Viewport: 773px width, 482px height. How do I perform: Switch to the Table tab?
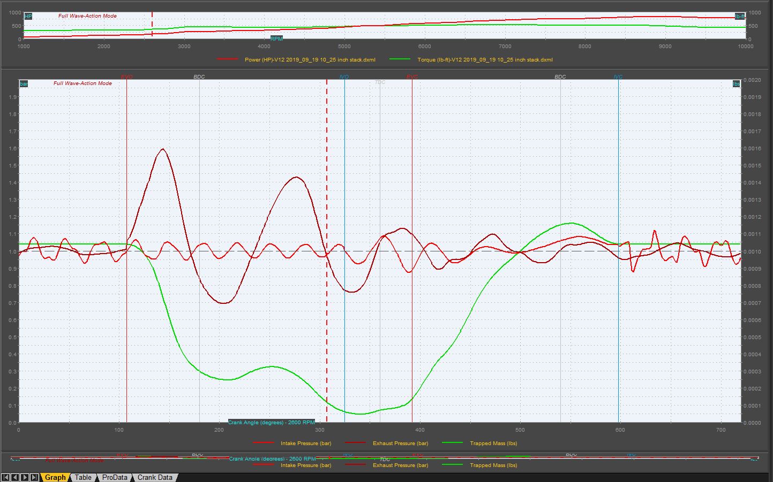click(82, 477)
